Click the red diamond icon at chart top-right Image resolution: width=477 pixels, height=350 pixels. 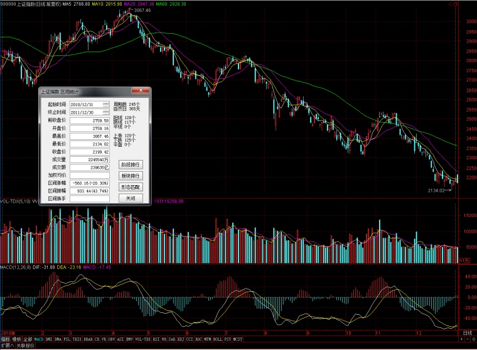click(x=450, y=4)
